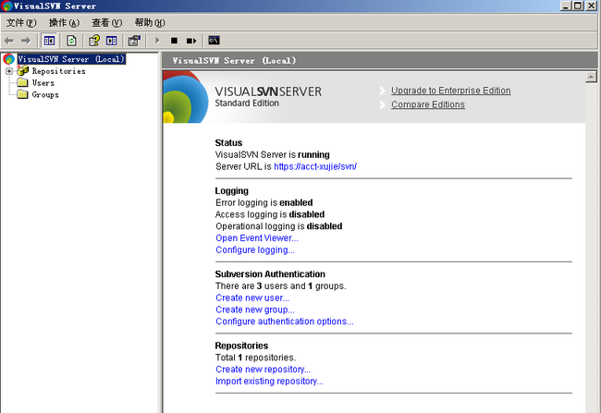Click Import existing repository link
This screenshot has height=413, width=601.
click(269, 382)
